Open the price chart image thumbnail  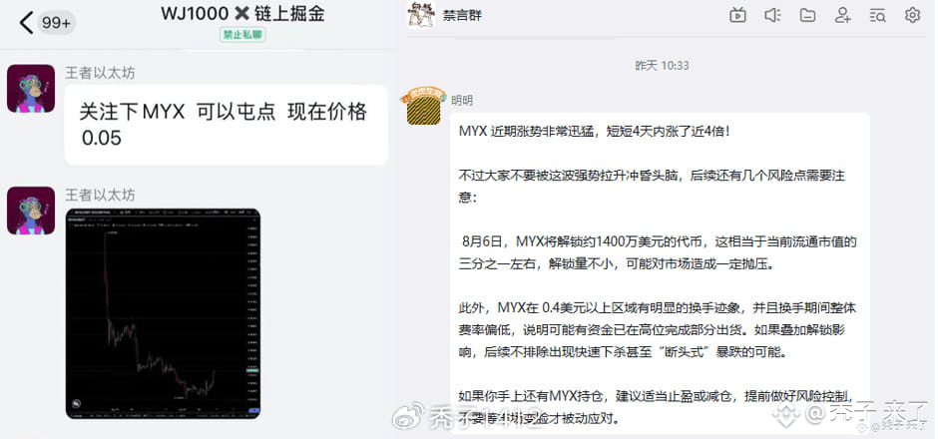click(x=163, y=313)
